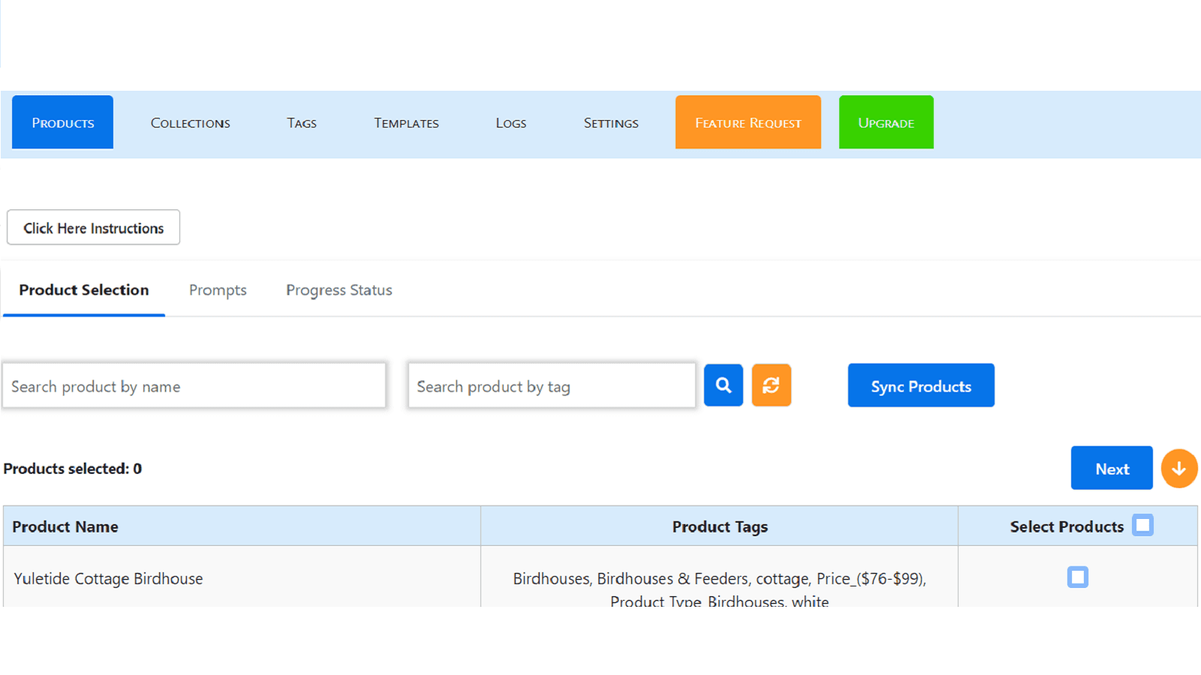Open the Collections navigation item
This screenshot has width=1201, height=675.
(x=190, y=122)
